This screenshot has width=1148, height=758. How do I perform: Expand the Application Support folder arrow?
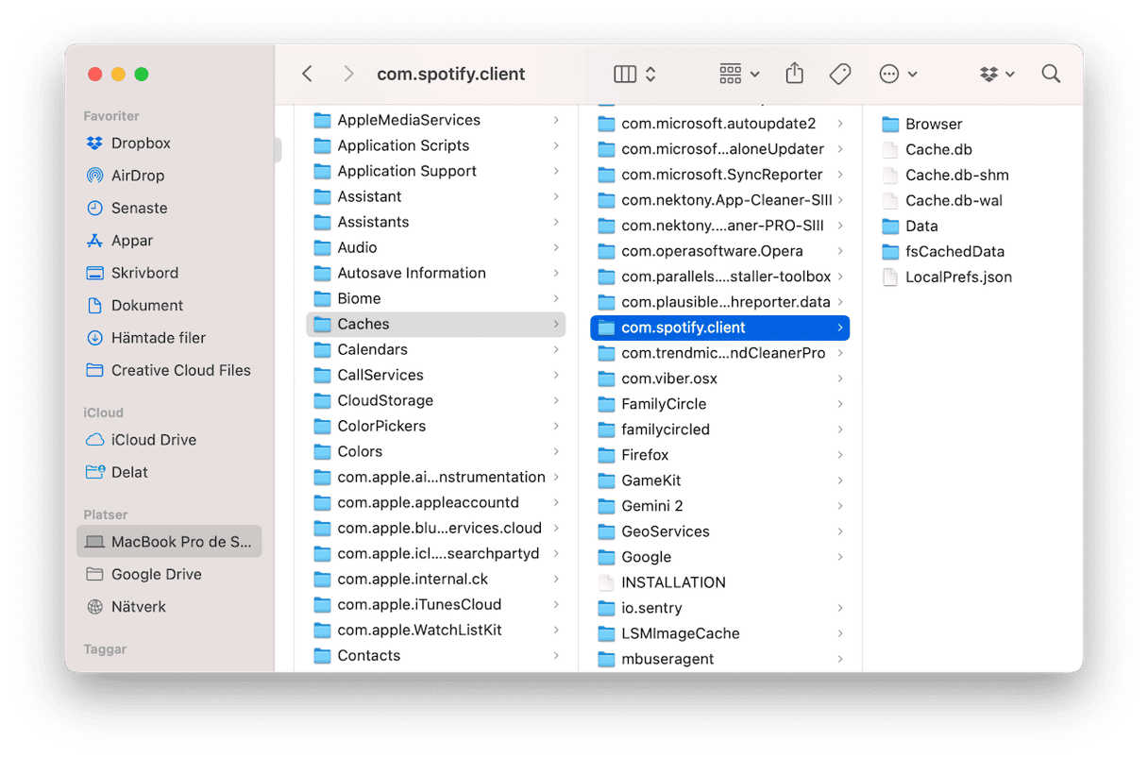pyautogui.click(x=556, y=171)
